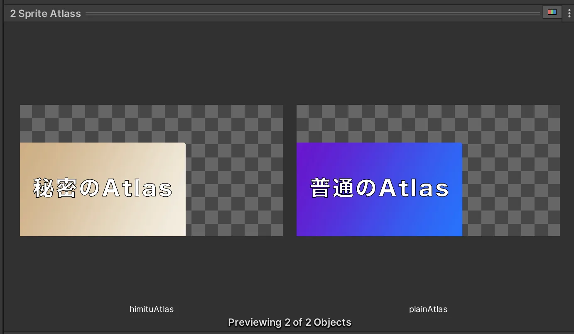Click the plainAtlas name label

[428, 309]
